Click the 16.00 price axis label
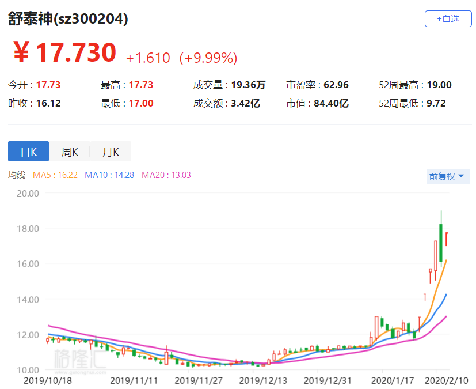 pyautogui.click(x=28, y=264)
